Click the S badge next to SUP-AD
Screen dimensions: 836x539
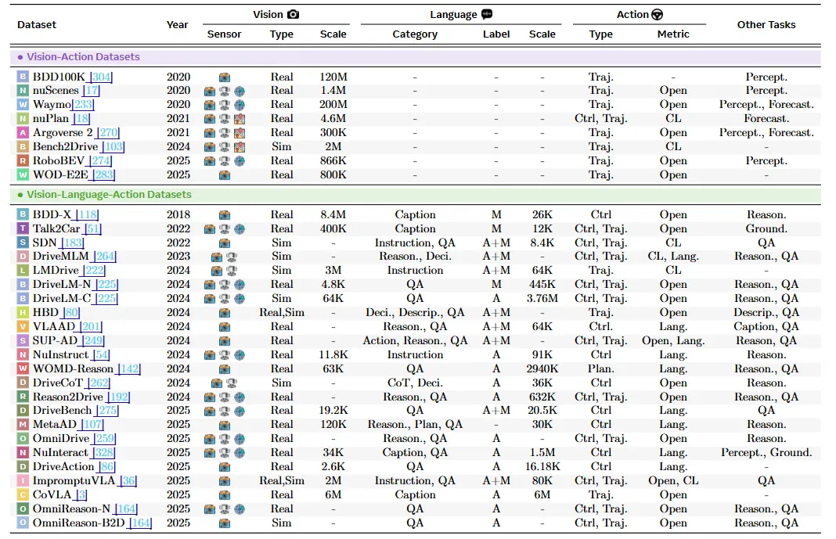click(x=23, y=340)
